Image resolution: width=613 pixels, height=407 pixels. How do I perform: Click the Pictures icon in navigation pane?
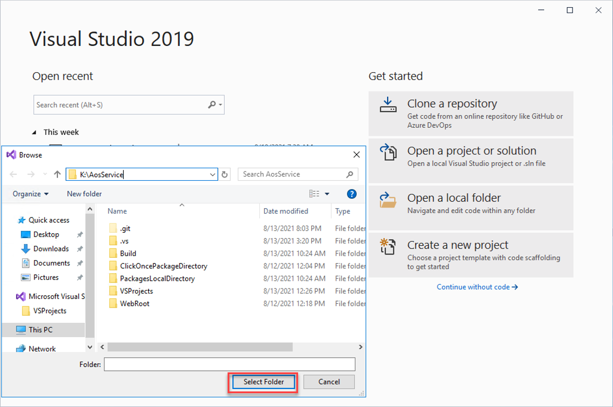click(25, 278)
